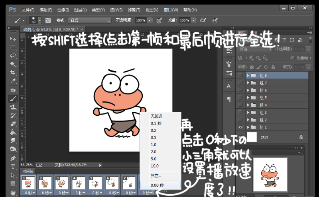Select the Horizontal Type tool
The width and height of the screenshot is (319, 197).
pyautogui.click(x=13, y=166)
